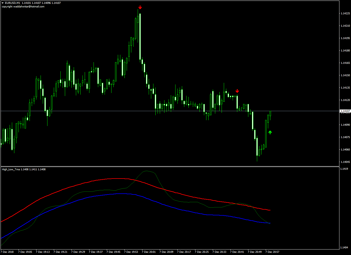Click the 7 Dec 19:37 time label
The width and height of the screenshot is (351, 255).
(96, 252)
